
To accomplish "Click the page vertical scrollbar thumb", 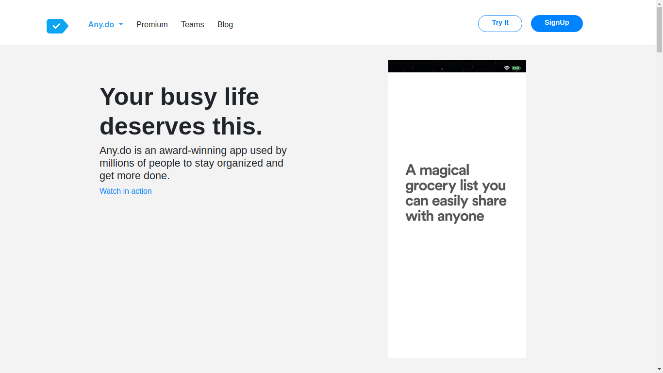I will pyautogui.click(x=659, y=29).
